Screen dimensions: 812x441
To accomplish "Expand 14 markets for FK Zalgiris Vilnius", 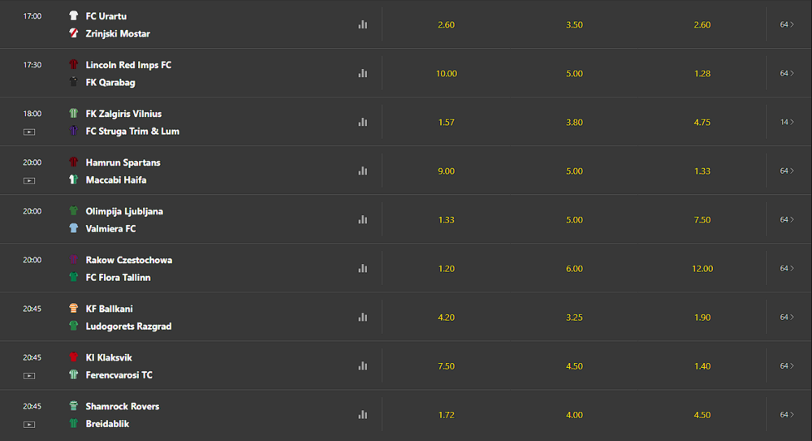I will (786, 123).
